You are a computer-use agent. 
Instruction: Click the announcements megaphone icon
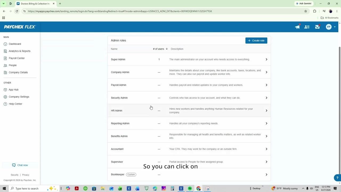coord(297,27)
